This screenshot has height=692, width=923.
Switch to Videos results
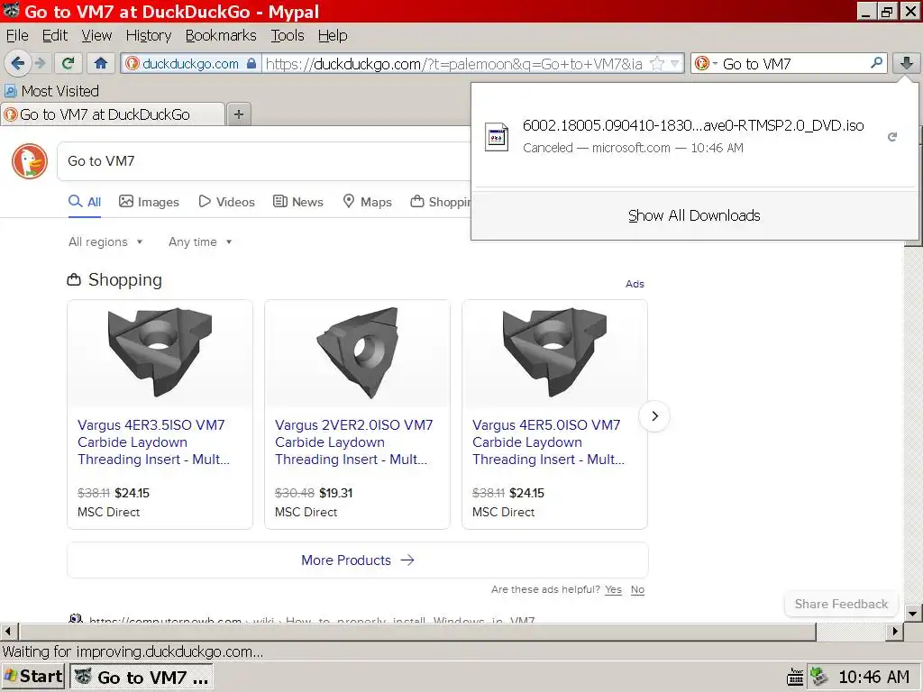(x=226, y=202)
